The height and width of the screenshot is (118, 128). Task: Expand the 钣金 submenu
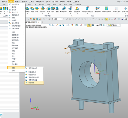17,53
